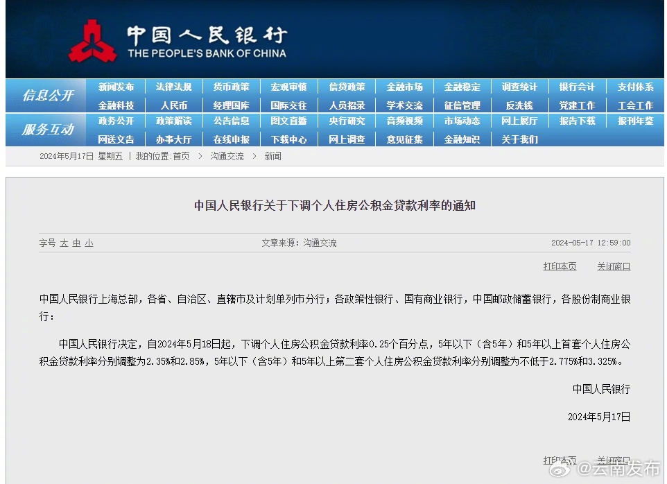This screenshot has width=667, height=484.
Task: Click the timestamp 2024-05-17 12:59:00
Action: (591, 243)
